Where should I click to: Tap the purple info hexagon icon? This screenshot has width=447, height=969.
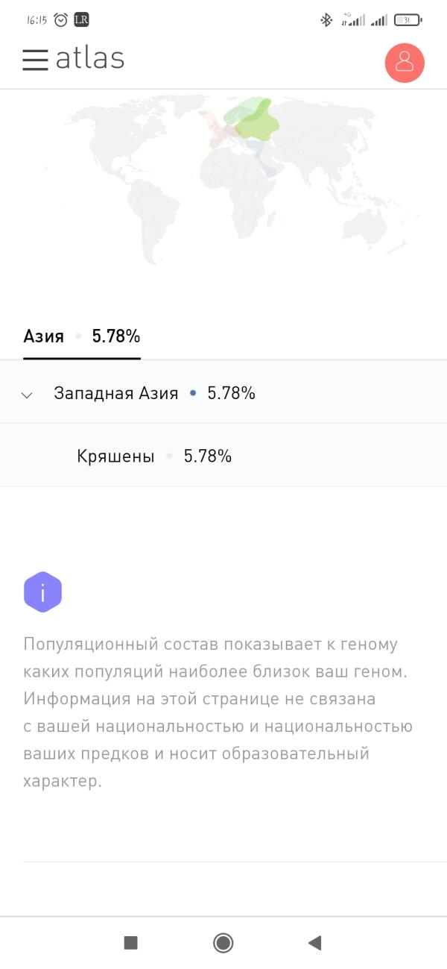[42, 593]
